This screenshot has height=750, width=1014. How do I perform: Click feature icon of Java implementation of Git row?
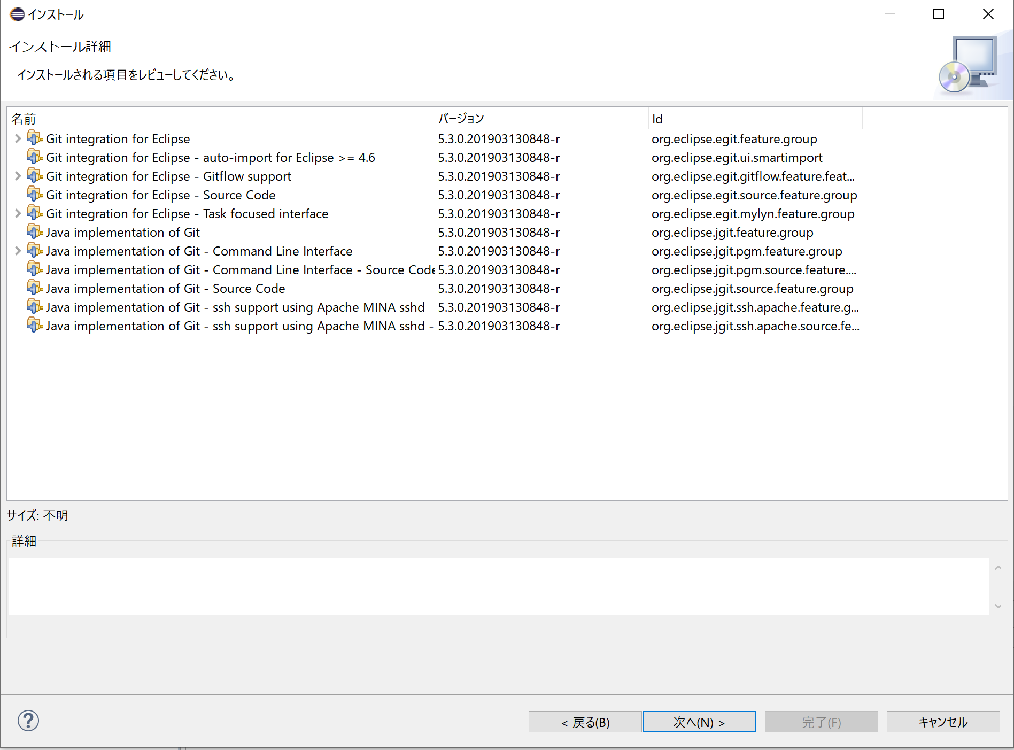tap(35, 232)
